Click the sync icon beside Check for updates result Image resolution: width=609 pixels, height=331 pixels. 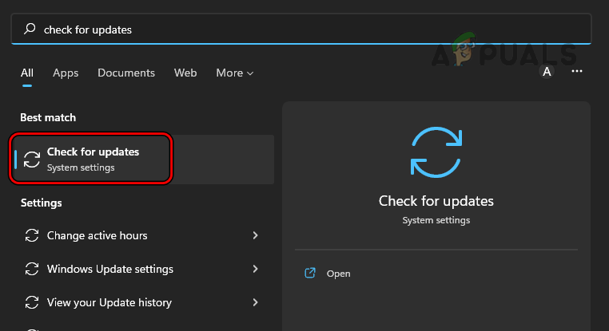pos(32,159)
